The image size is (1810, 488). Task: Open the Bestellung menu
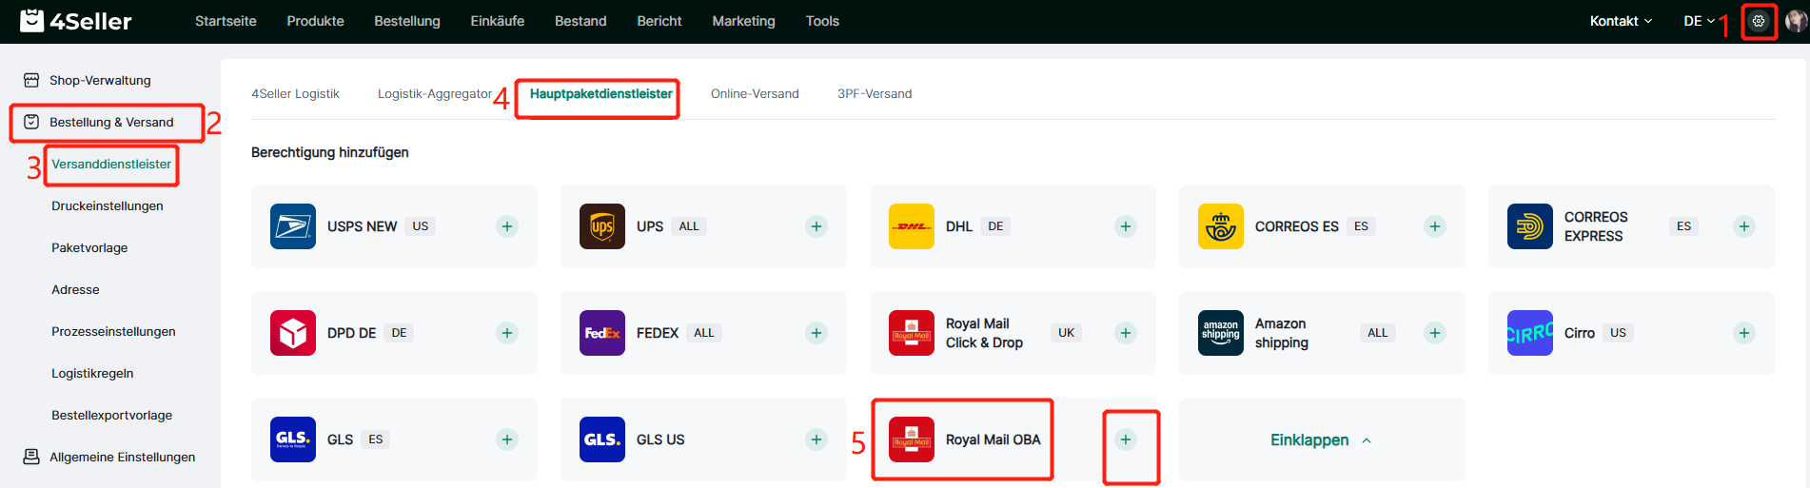click(x=407, y=21)
